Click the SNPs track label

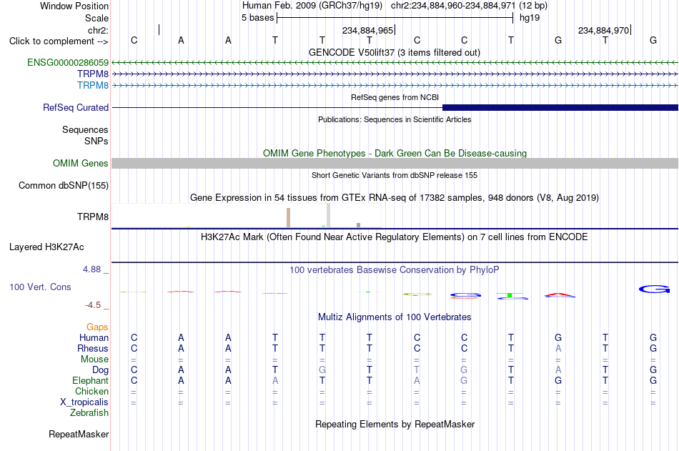click(96, 141)
